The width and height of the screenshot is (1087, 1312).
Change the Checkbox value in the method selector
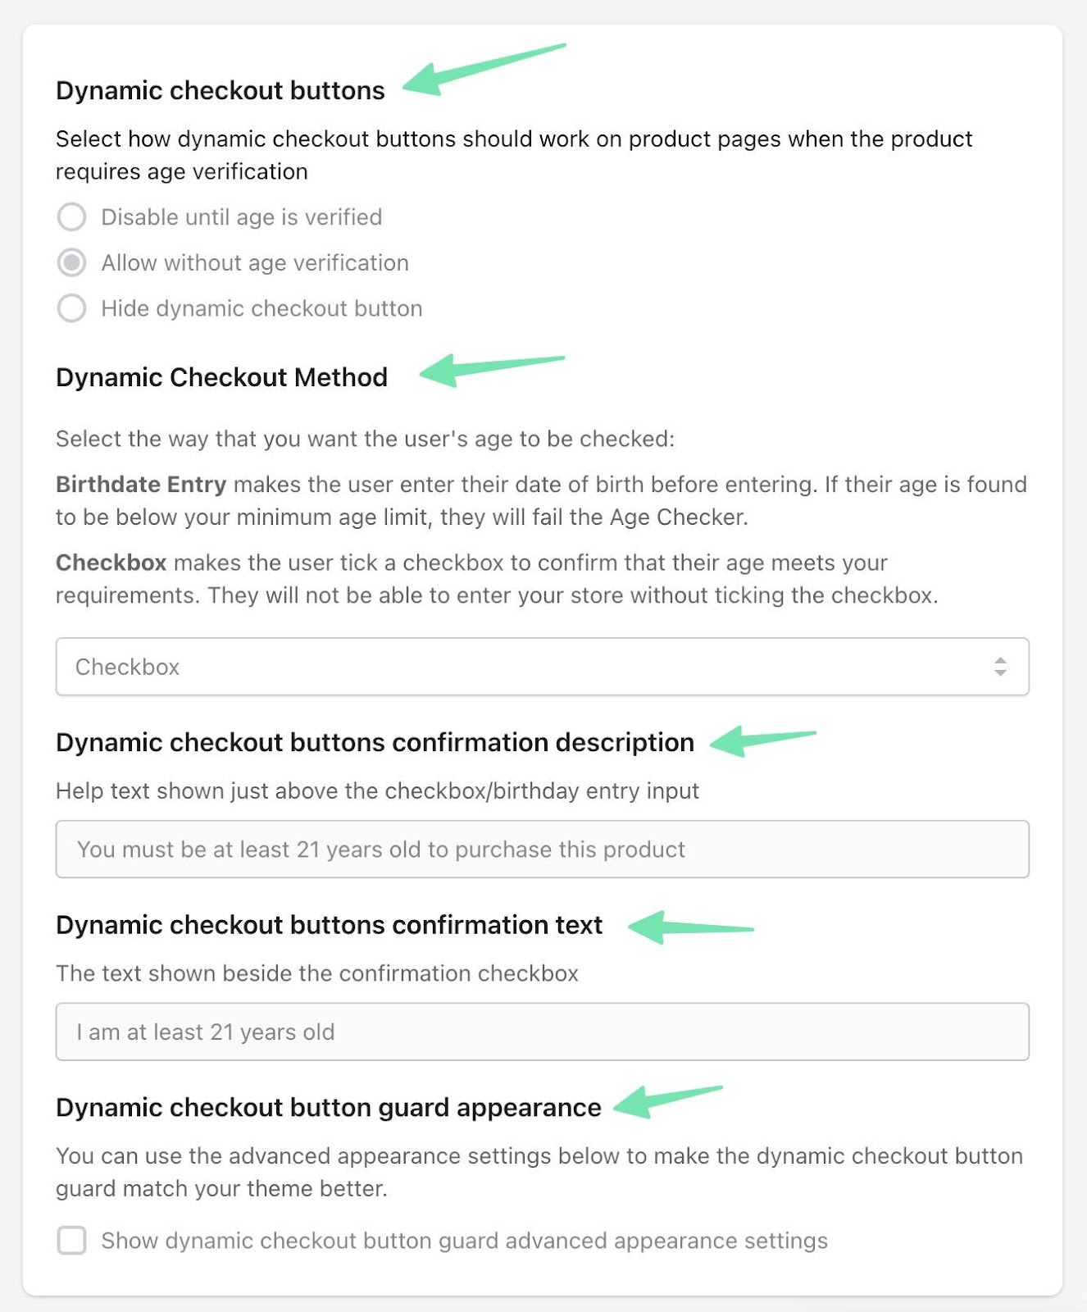[543, 666]
